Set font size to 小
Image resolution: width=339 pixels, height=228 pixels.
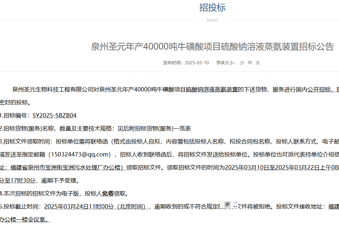click(x=242, y=63)
